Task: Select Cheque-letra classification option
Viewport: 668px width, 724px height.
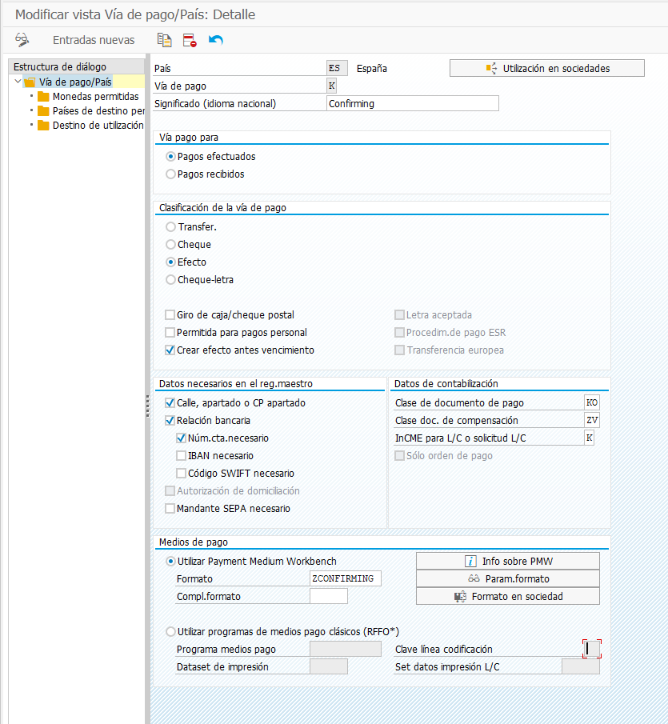Action: [171, 279]
